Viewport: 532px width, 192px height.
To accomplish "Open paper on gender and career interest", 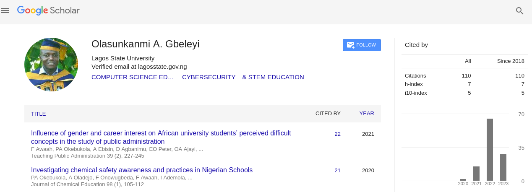I will coord(161,137).
